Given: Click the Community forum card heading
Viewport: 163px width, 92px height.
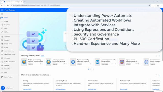Looking at the screenshot, I should (x=61, y=81).
